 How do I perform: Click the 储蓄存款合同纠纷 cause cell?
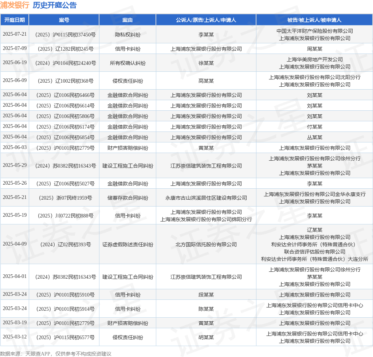click(128, 198)
